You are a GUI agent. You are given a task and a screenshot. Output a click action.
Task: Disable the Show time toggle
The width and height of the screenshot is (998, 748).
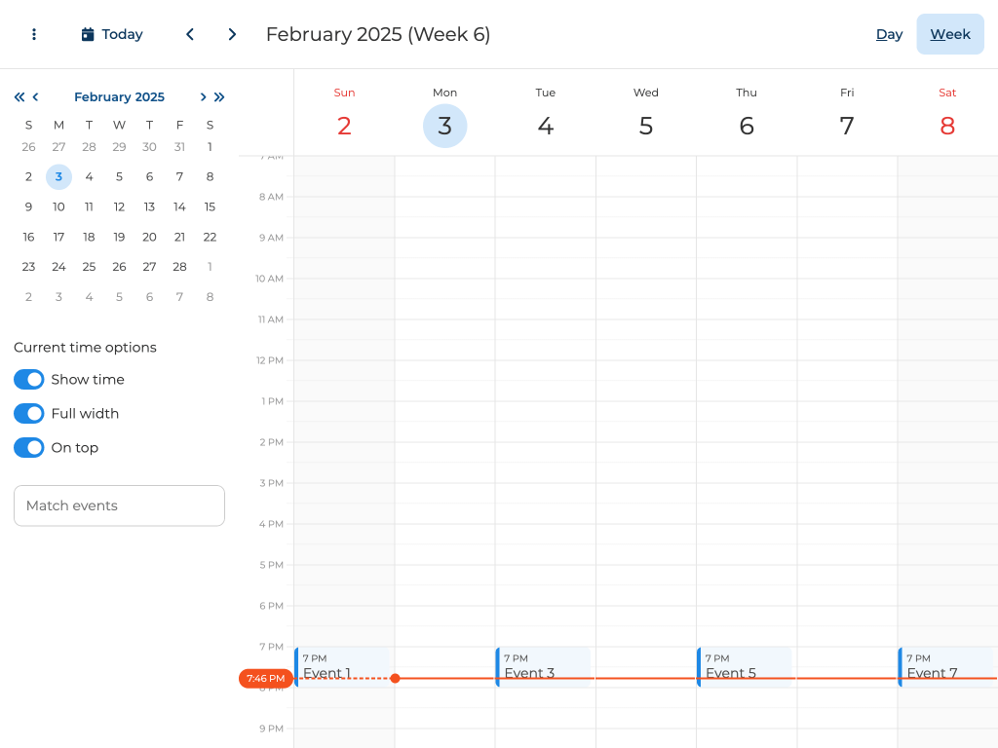[x=29, y=380]
